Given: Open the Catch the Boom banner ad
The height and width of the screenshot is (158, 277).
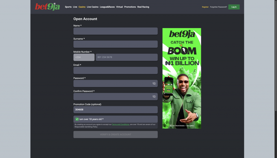Looking at the screenshot, I should 182,78.
